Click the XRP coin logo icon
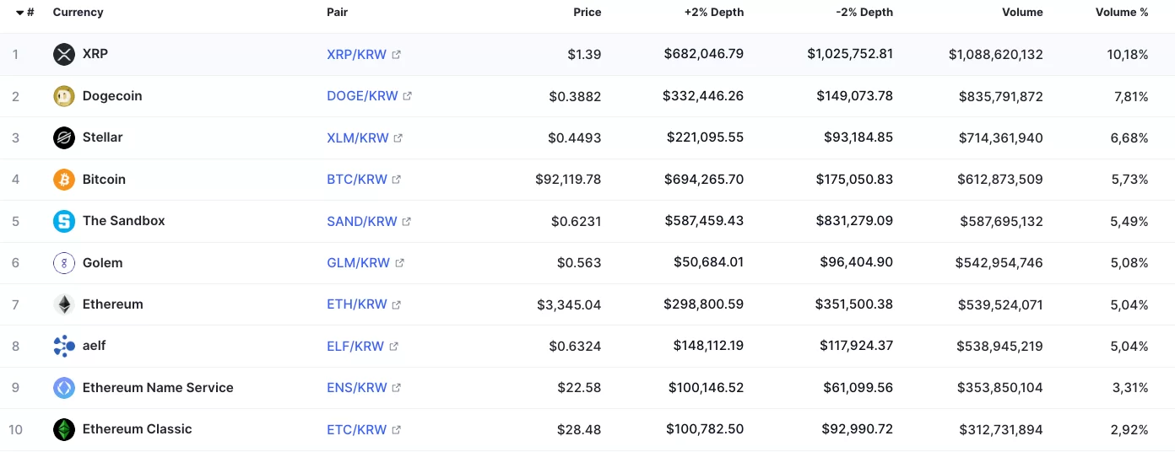1175x452 pixels. 64,55
